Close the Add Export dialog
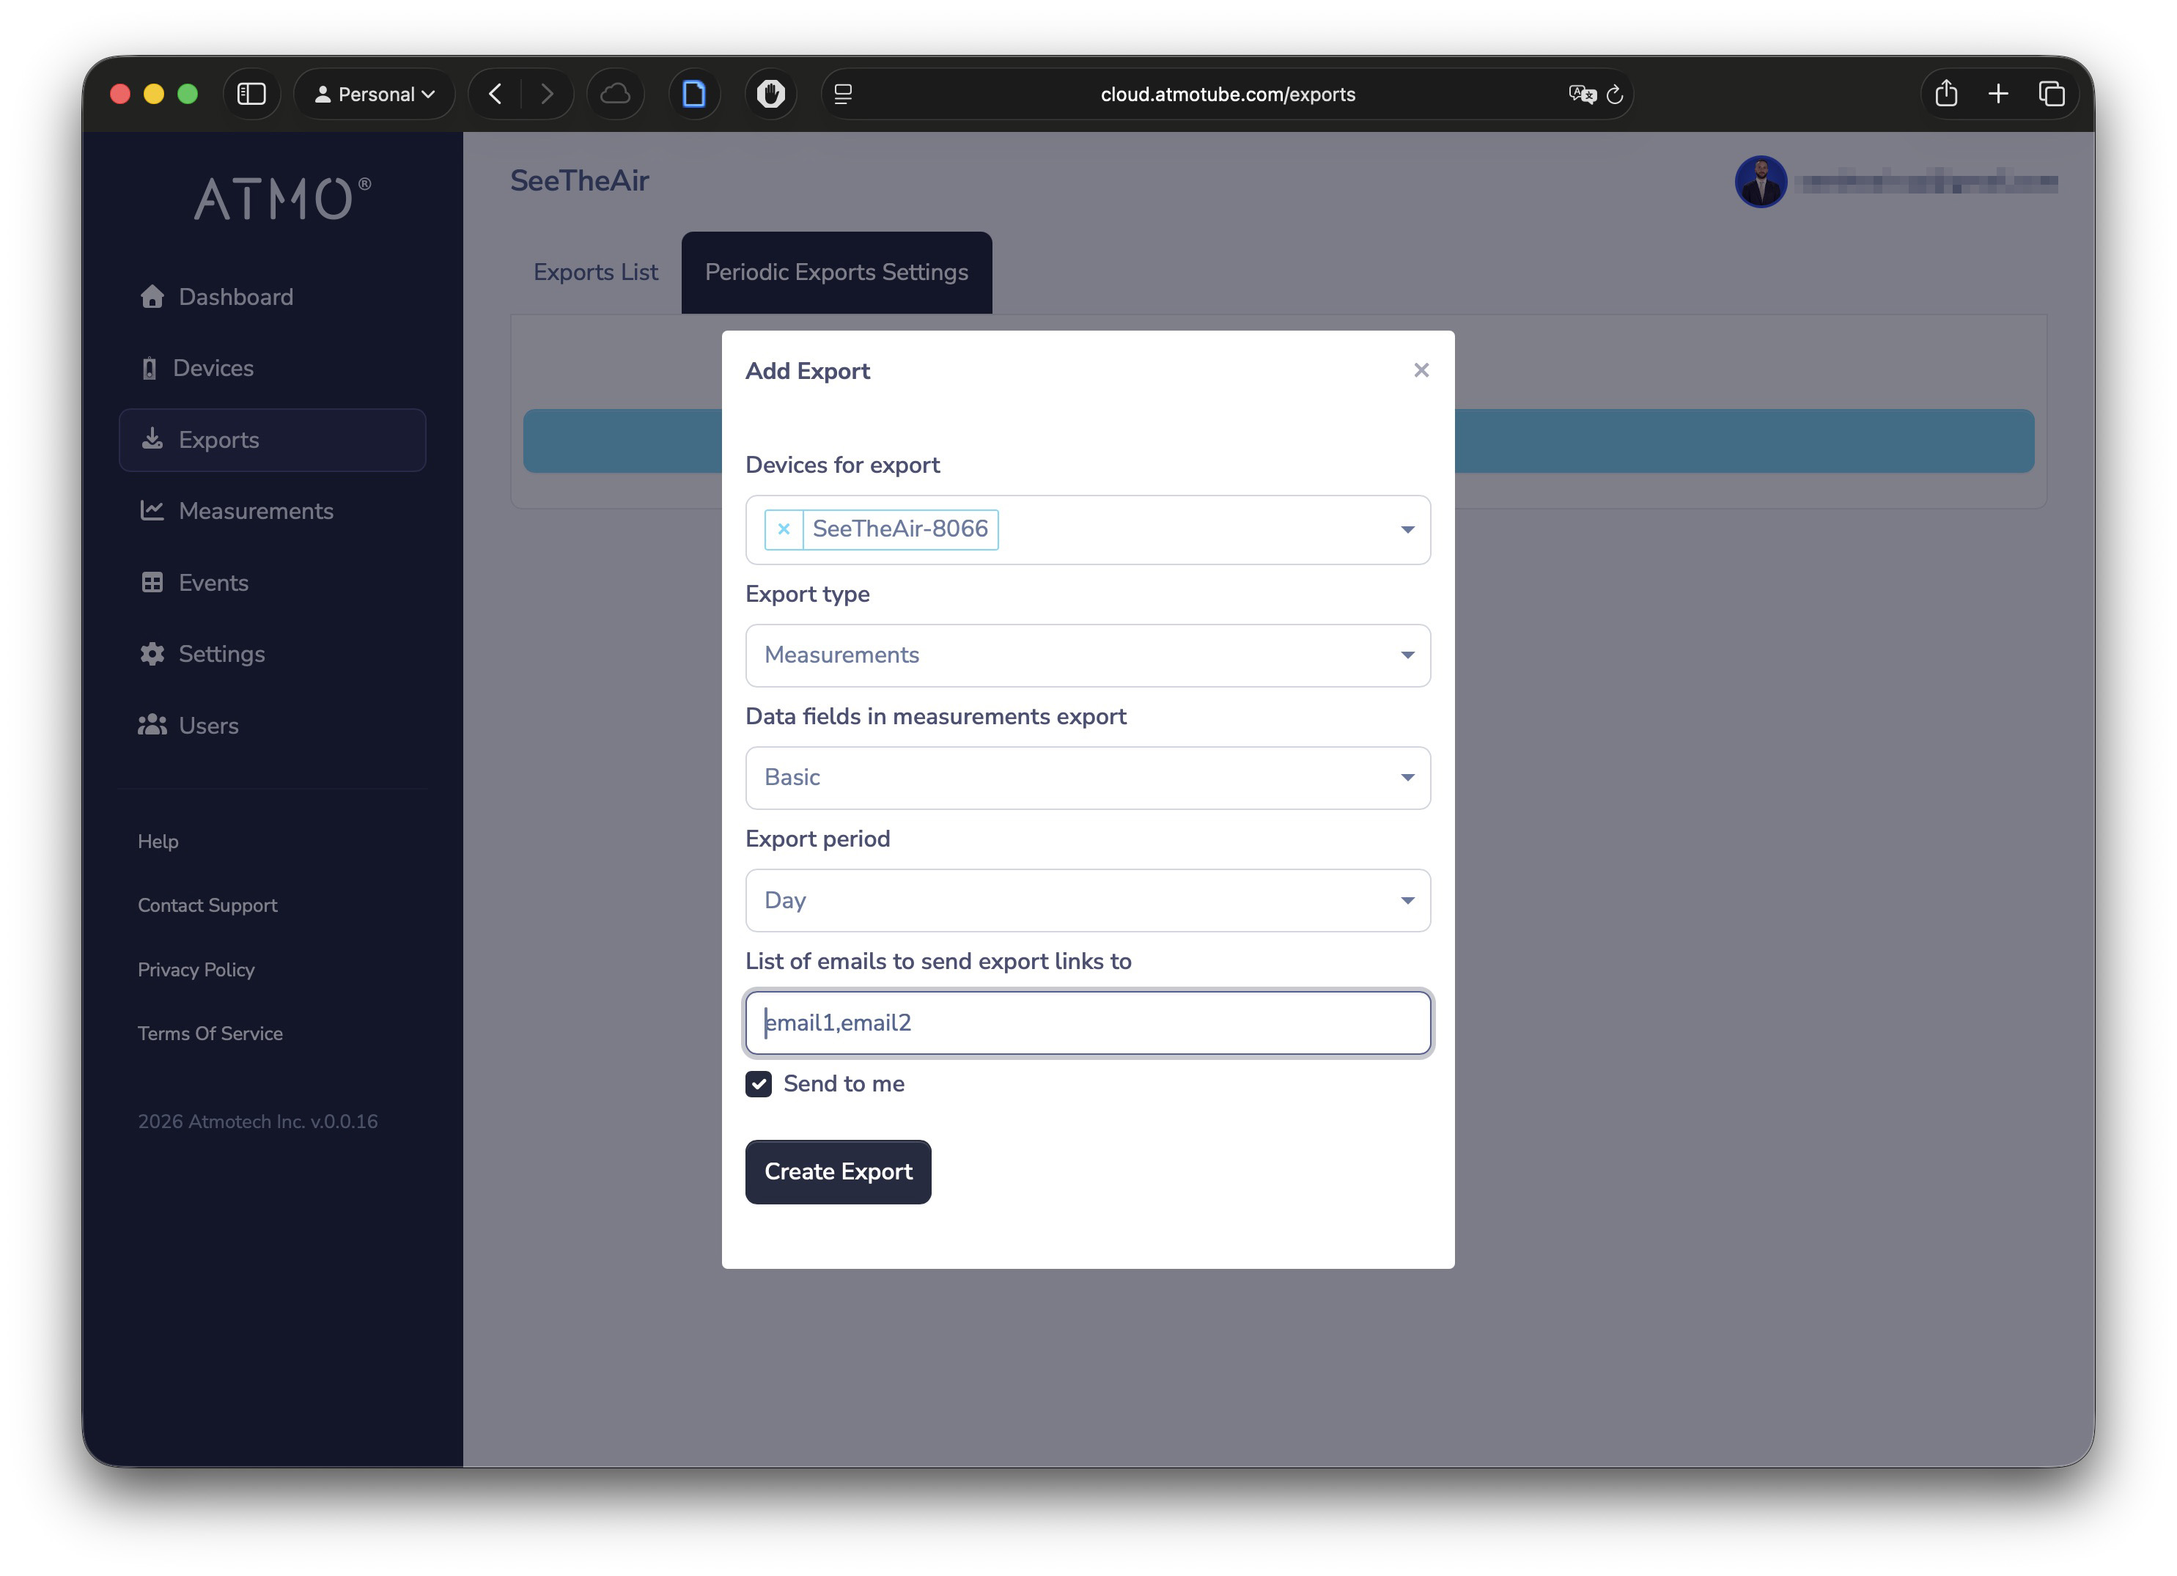The image size is (2177, 1576). point(1421,370)
